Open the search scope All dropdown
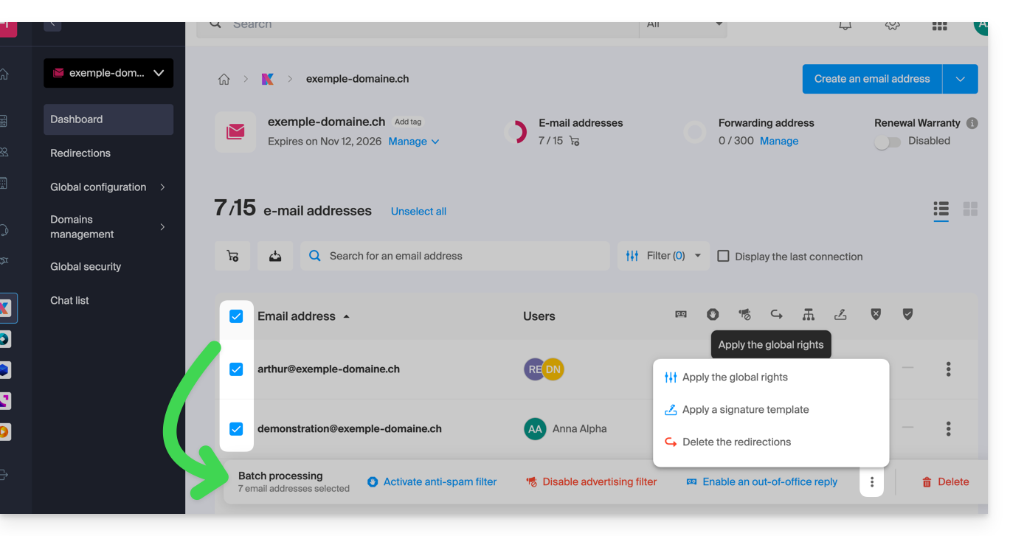The width and height of the screenshot is (1010, 536). (683, 27)
